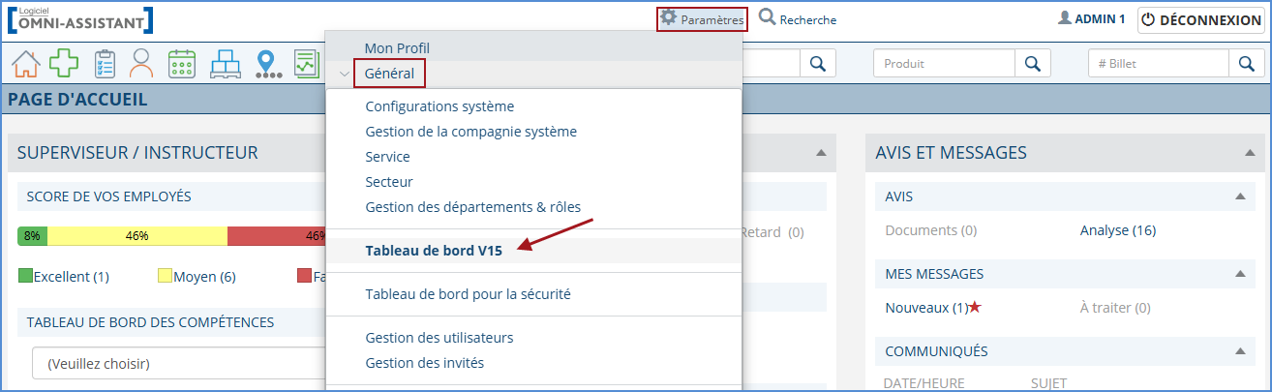Choose 'Configurations système' in the menu
Screen dimensions: 1272x392
(x=439, y=106)
